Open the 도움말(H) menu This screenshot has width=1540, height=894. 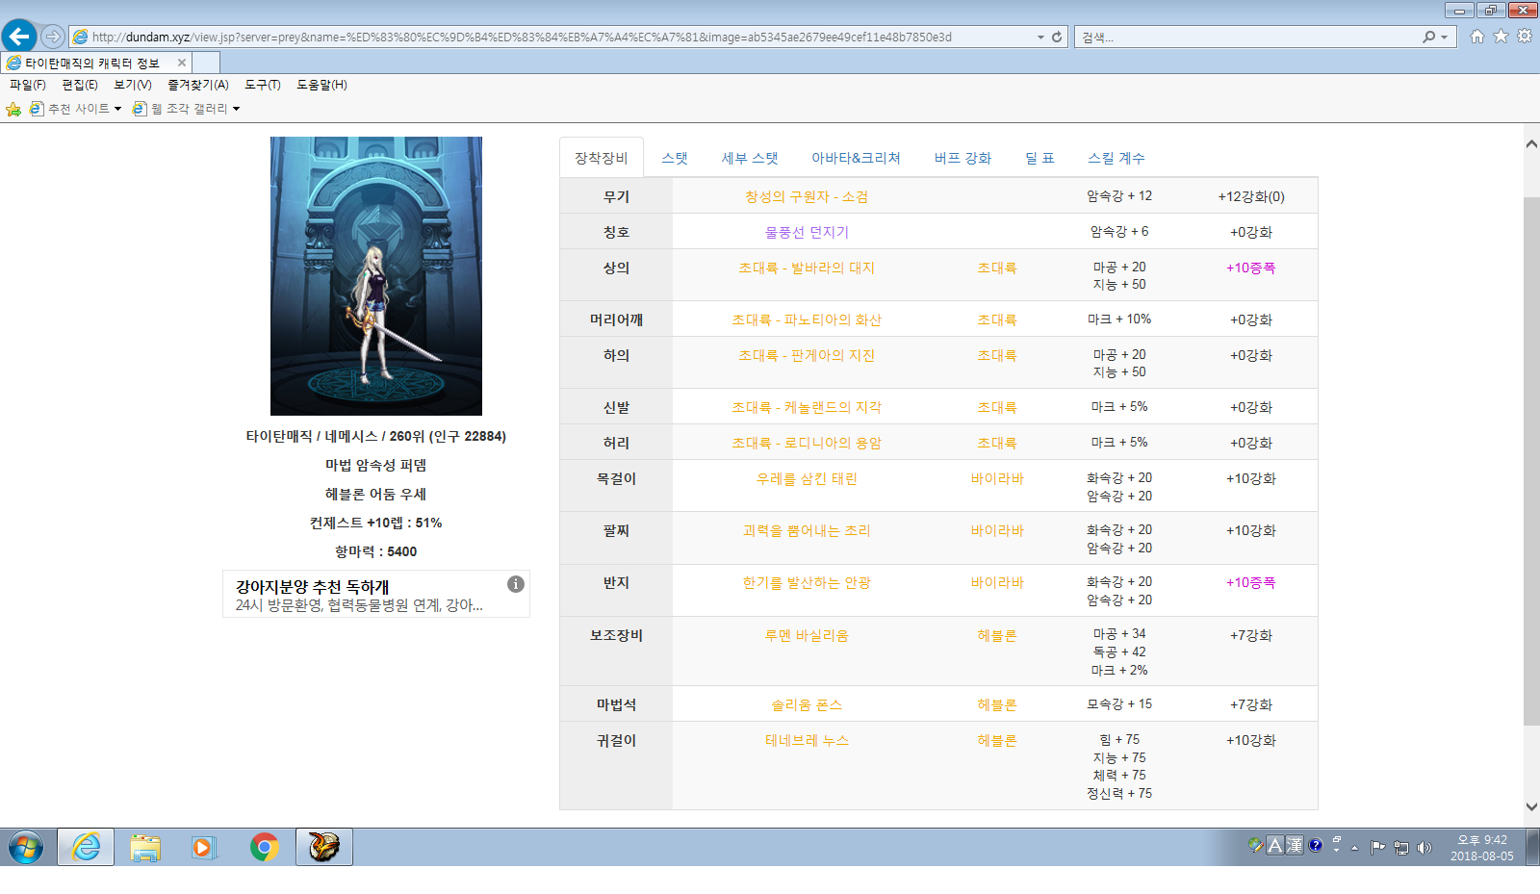[321, 85]
